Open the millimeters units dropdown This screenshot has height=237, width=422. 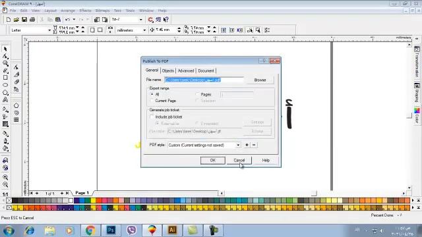[x=144, y=30]
